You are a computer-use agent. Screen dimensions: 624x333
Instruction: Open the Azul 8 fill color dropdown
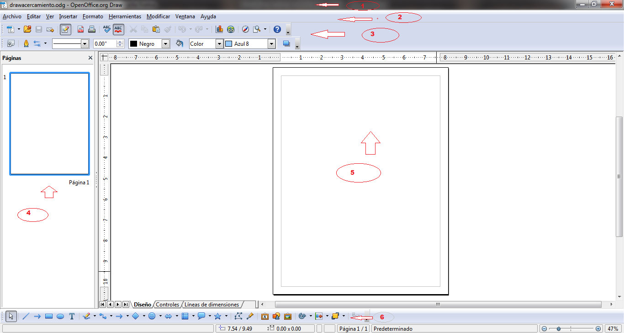(x=271, y=43)
